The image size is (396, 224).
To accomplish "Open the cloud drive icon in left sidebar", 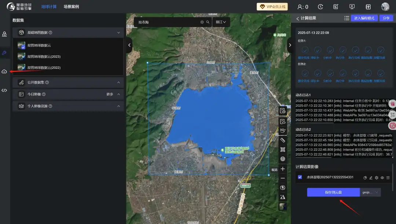I will pos(4,72).
